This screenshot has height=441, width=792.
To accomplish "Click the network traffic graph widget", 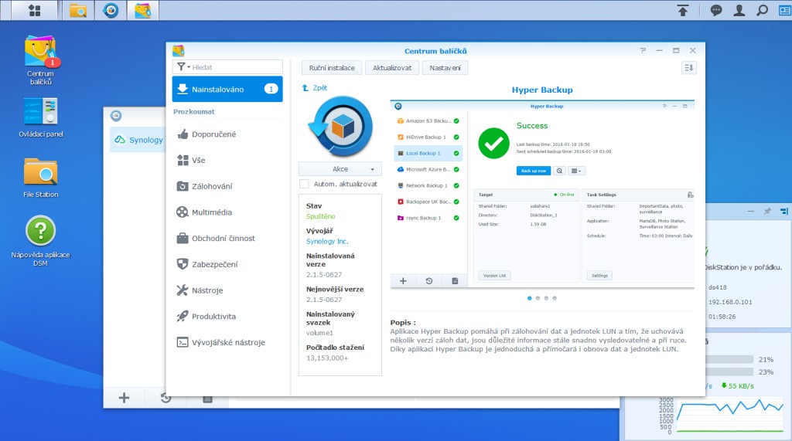I will pos(730,416).
